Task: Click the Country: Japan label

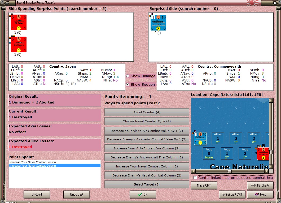Action: pyautogui.click(x=63, y=67)
